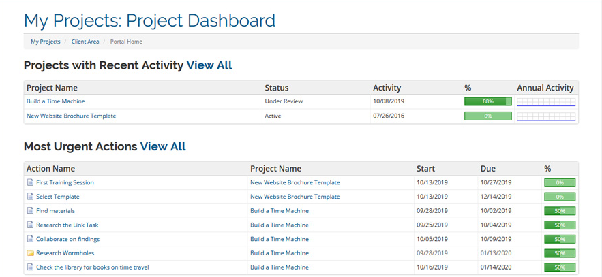This screenshot has width=602, height=277.
Task: Click the 88% progress bar for Build a Time Machine
Action: pos(488,101)
